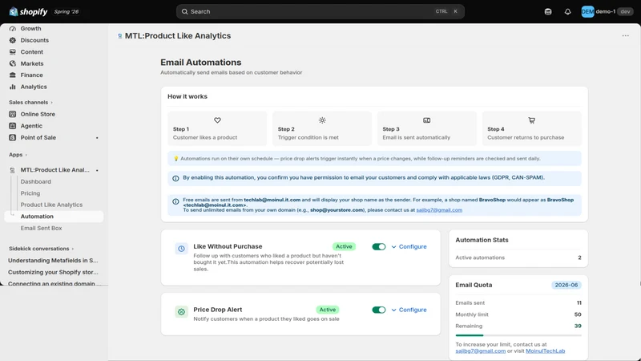641x361 pixels.
Task: Open the Pricing page
Action: (x=30, y=193)
